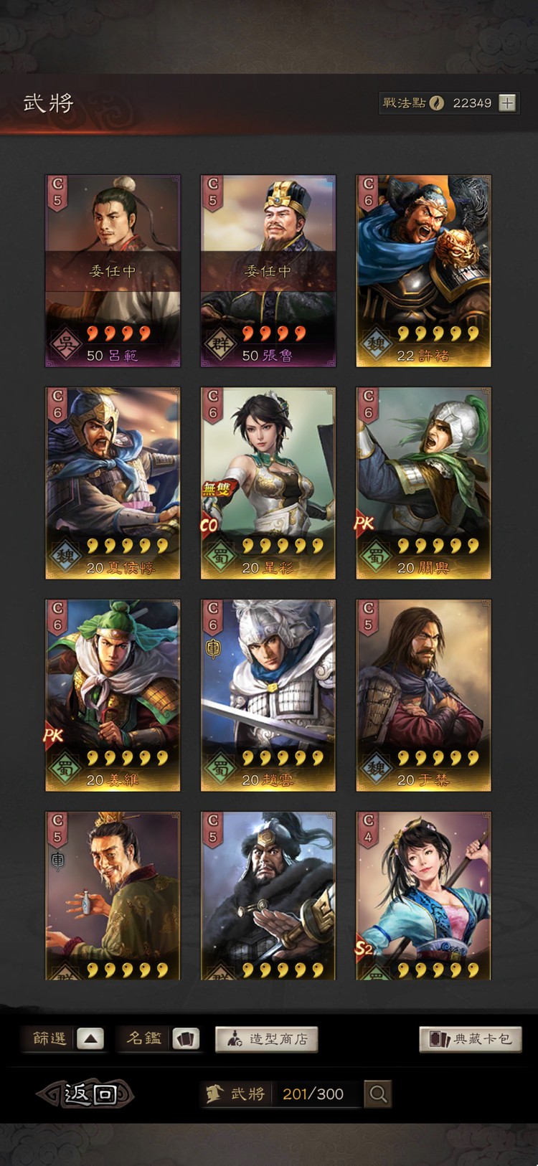Tap the card-deck icon next to 名鑑
This screenshot has width=538, height=1166.
(186, 1038)
